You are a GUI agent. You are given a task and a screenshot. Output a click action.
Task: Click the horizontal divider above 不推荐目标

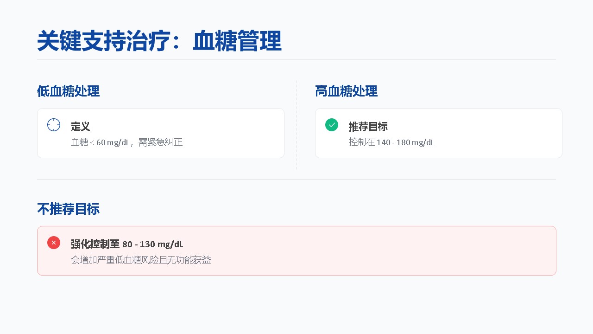[x=296, y=180]
